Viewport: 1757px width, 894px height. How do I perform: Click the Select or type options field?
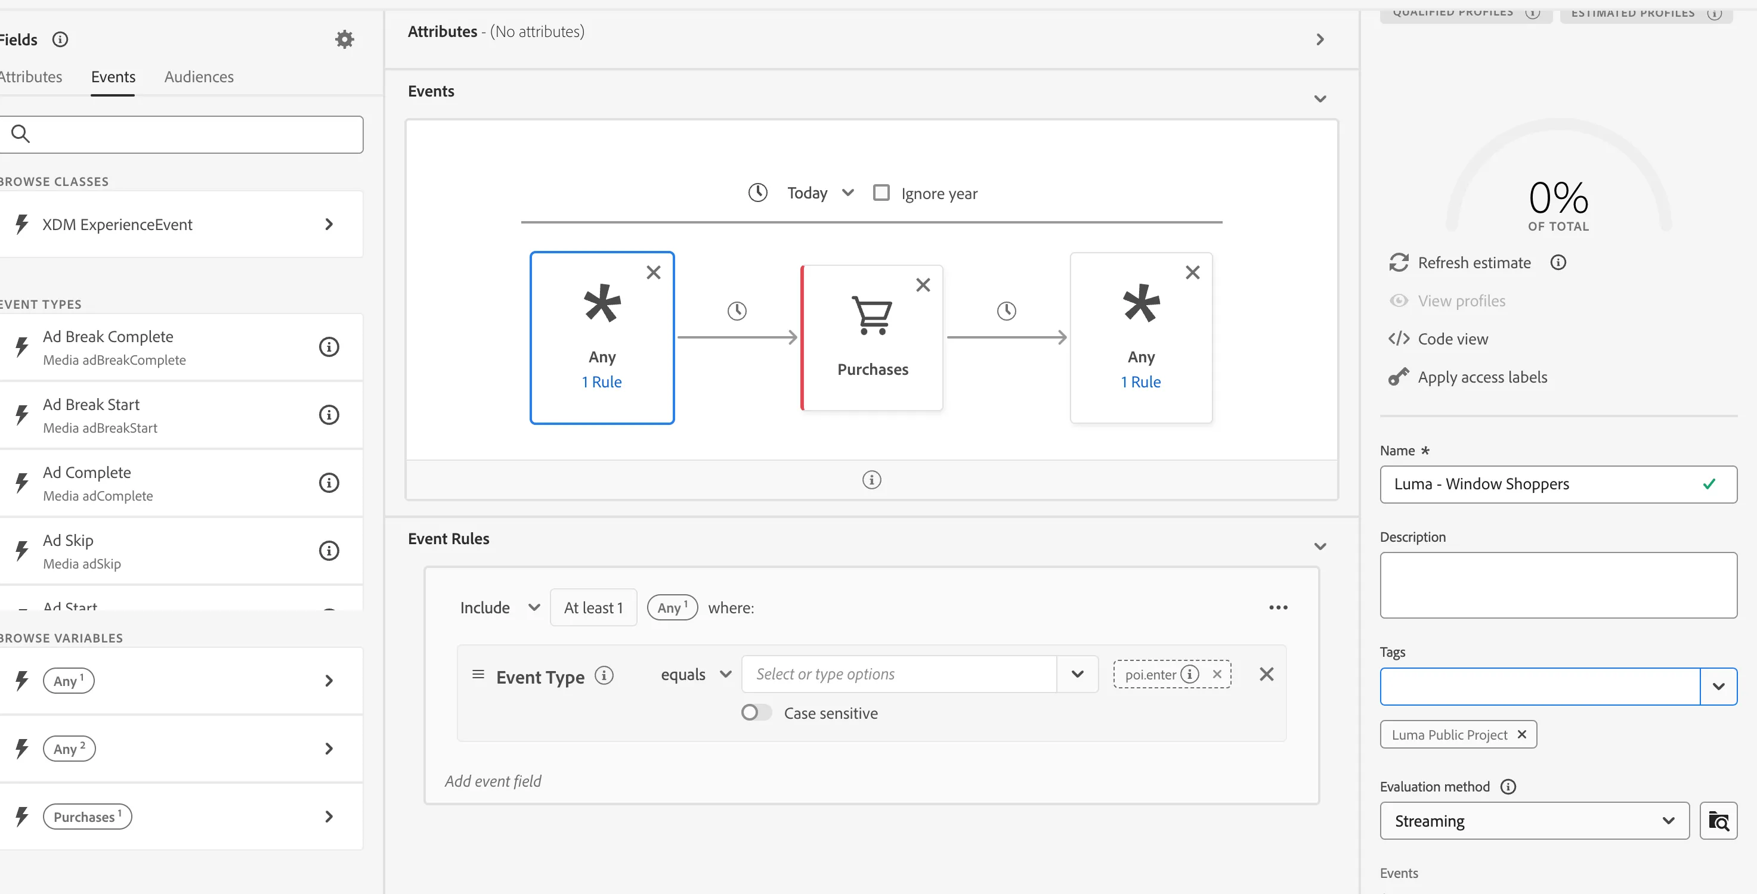coord(899,674)
